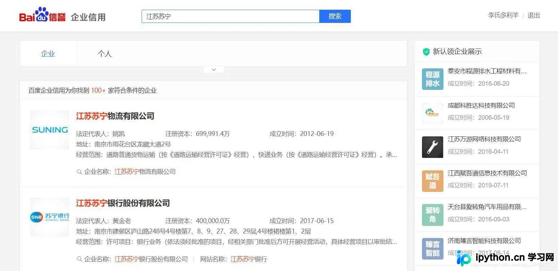This screenshot has height=271, width=558.
Task: Click address 南京市雨花台区龙藏大道2号
Action: coord(133,144)
